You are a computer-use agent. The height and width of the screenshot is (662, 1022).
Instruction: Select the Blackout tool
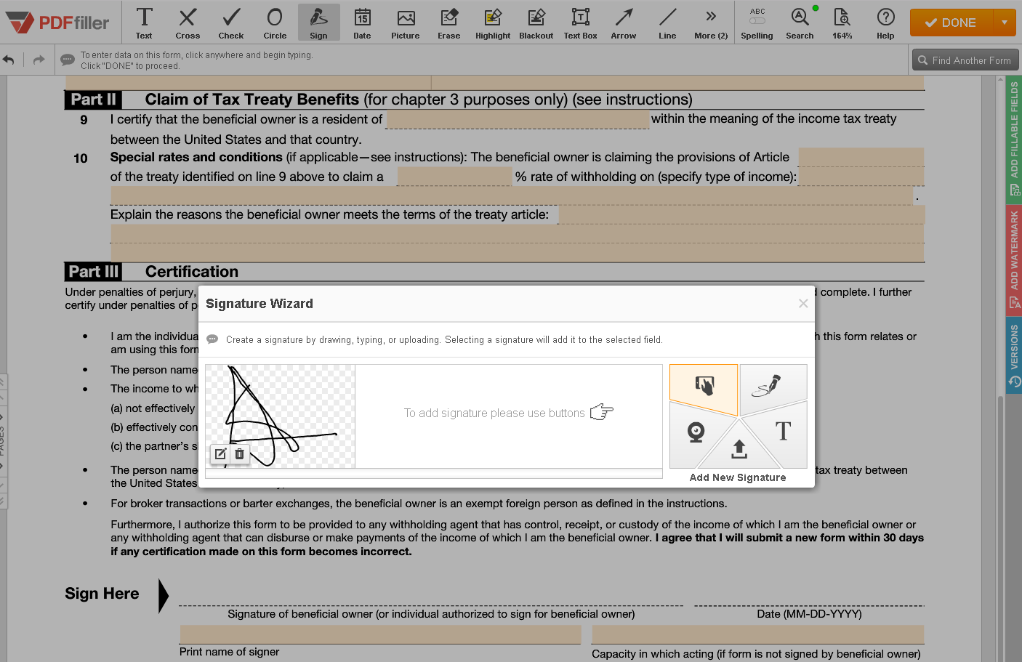point(536,23)
